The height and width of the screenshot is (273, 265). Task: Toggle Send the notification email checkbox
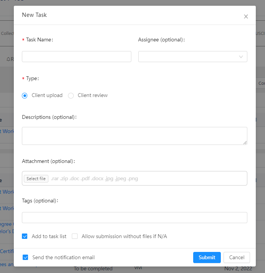(x=25, y=257)
